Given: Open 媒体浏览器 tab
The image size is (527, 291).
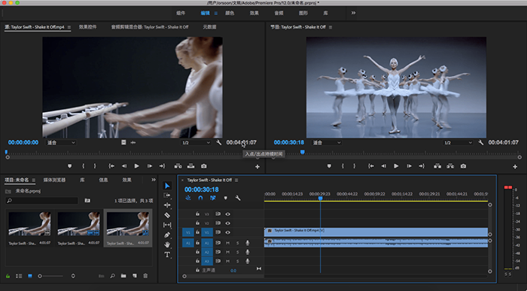Looking at the screenshot, I should (54, 180).
